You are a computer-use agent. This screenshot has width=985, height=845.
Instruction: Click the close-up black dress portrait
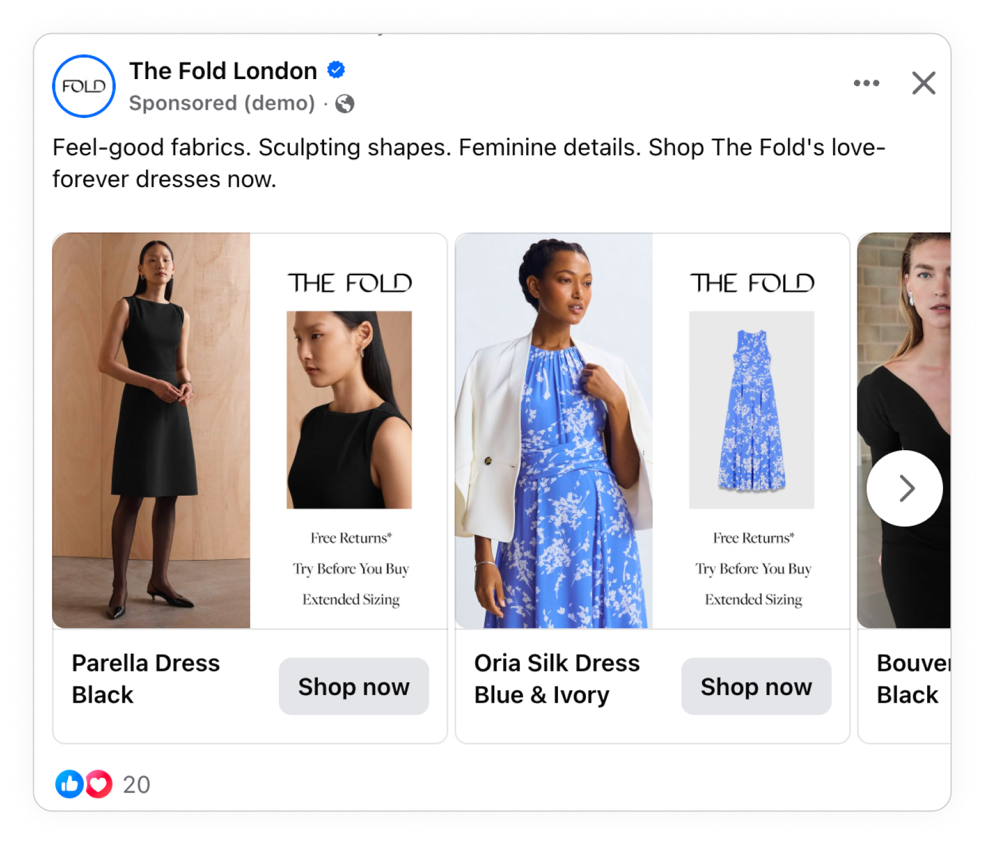pyautogui.click(x=349, y=410)
